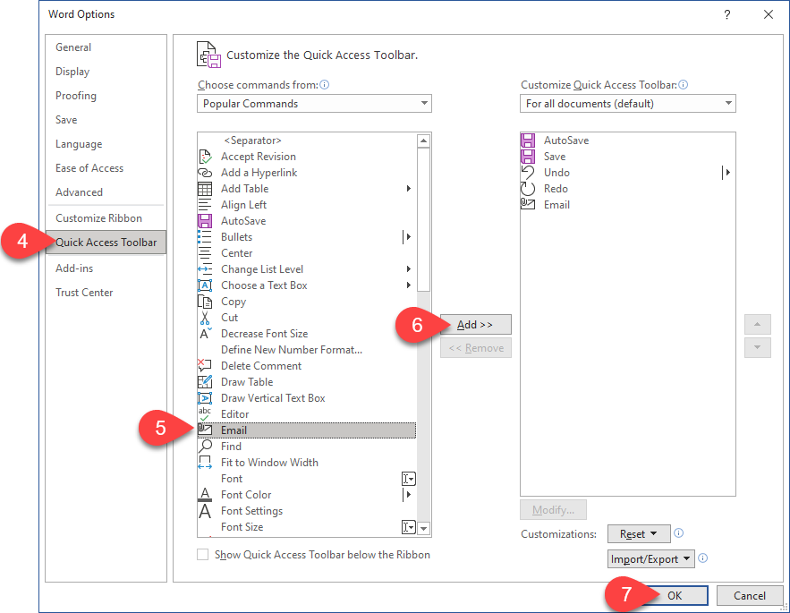Open the Advanced options category

point(79,192)
